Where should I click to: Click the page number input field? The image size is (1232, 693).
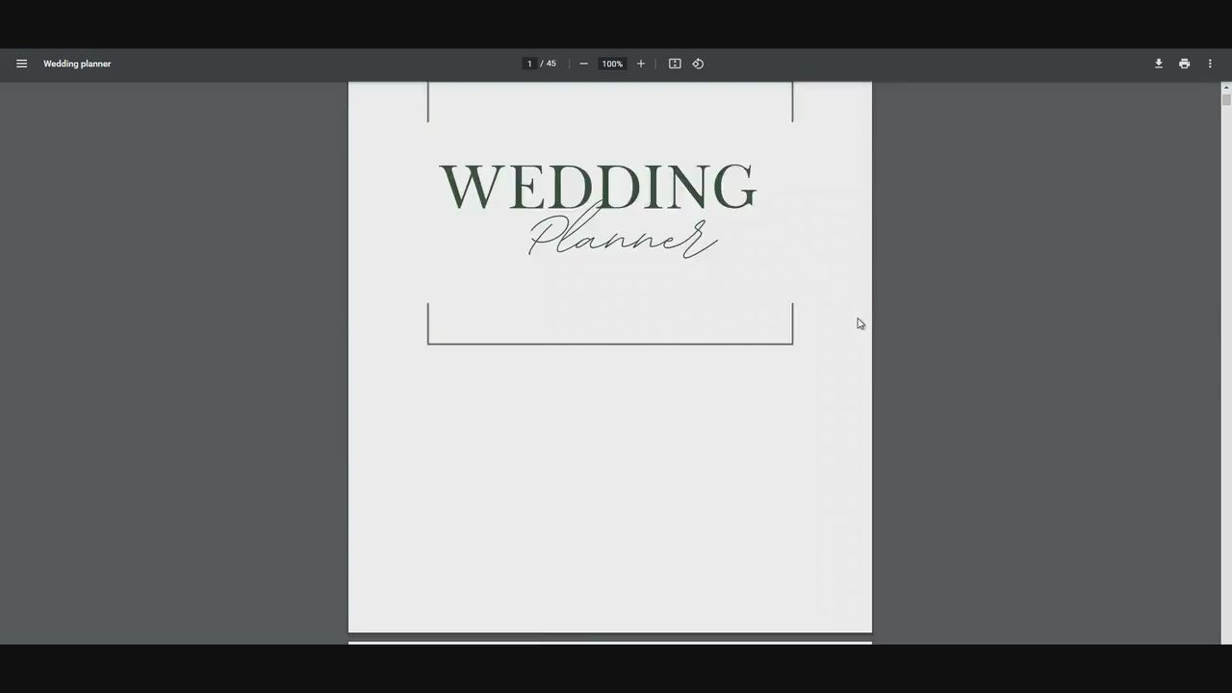[529, 64]
